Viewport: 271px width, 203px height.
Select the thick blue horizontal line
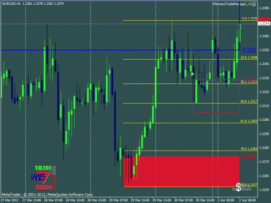pyautogui.click(x=120, y=50)
